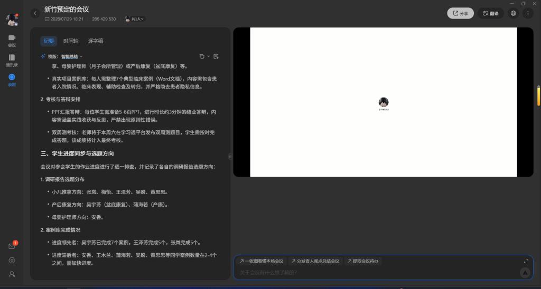
Task: Open the settings icon in the sidebar
Action: (12, 261)
